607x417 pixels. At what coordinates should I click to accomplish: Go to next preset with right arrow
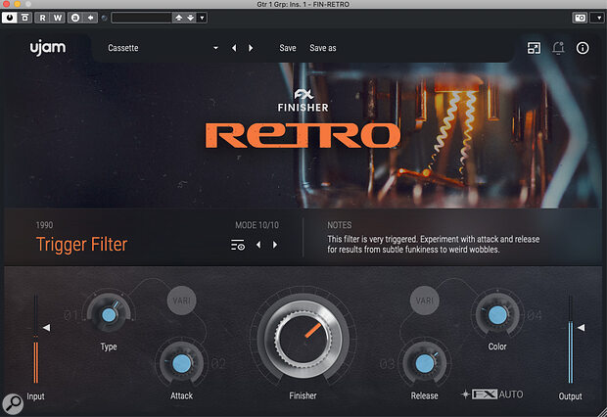[x=251, y=48]
